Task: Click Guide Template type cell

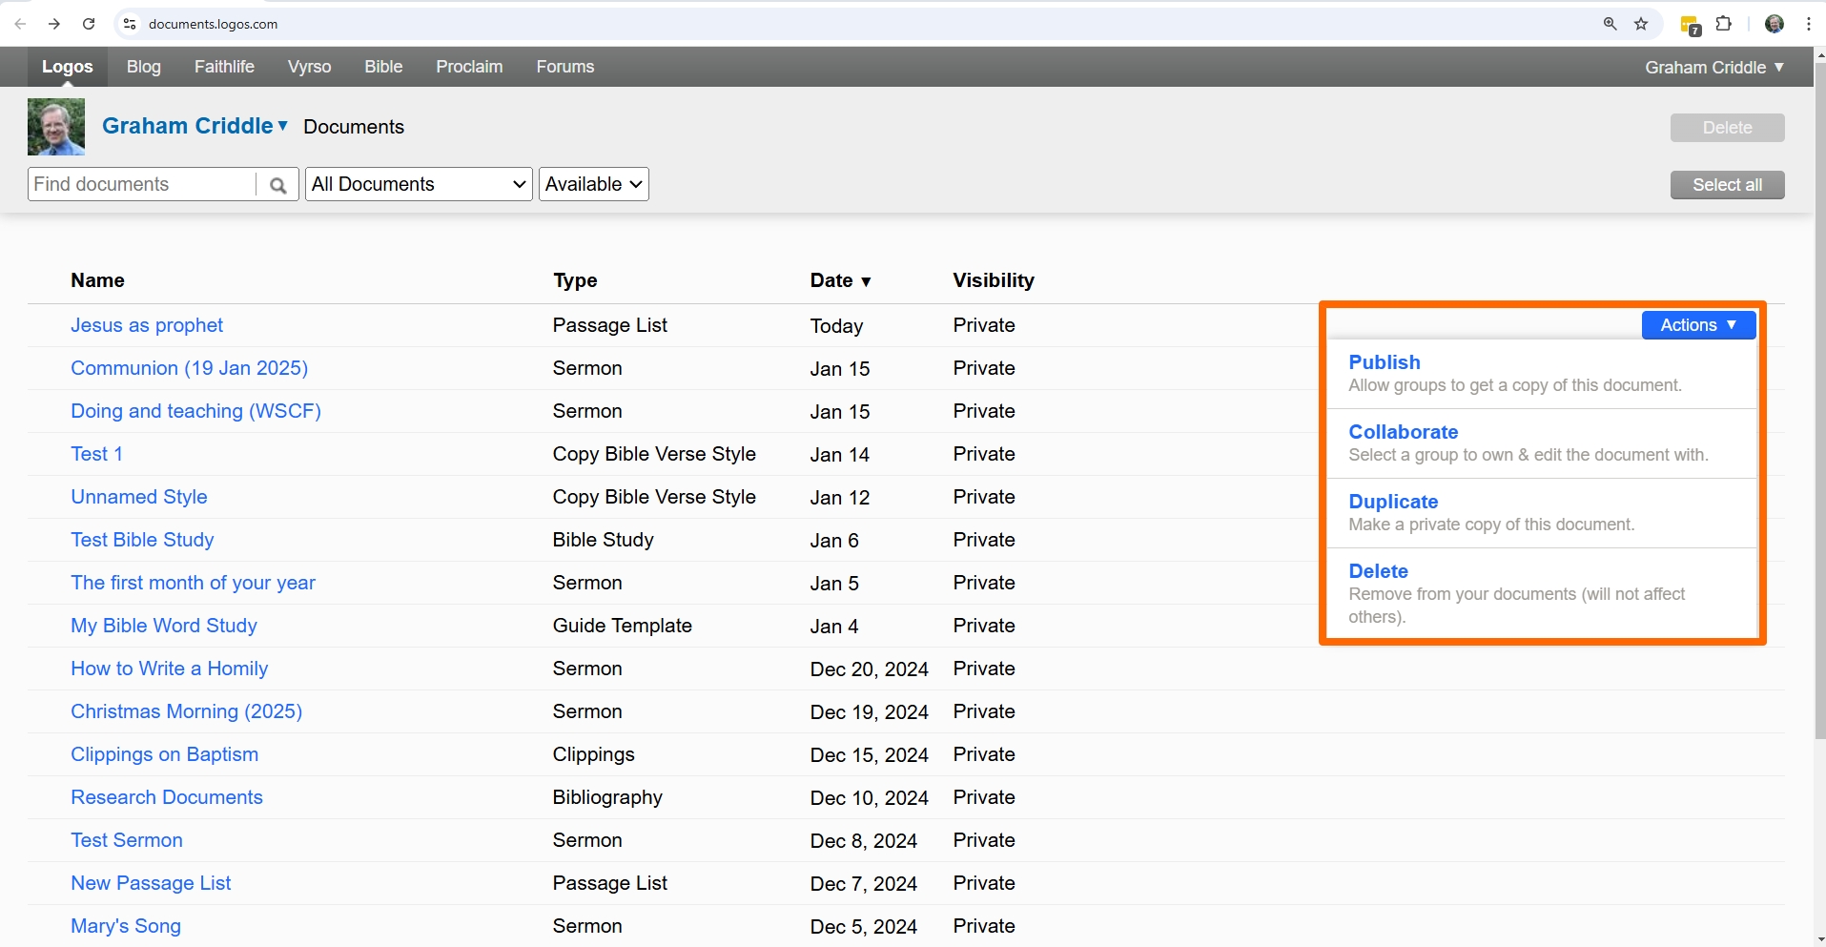Action: click(x=622, y=626)
